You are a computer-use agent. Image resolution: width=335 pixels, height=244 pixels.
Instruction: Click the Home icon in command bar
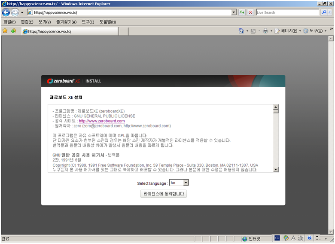(241, 31)
